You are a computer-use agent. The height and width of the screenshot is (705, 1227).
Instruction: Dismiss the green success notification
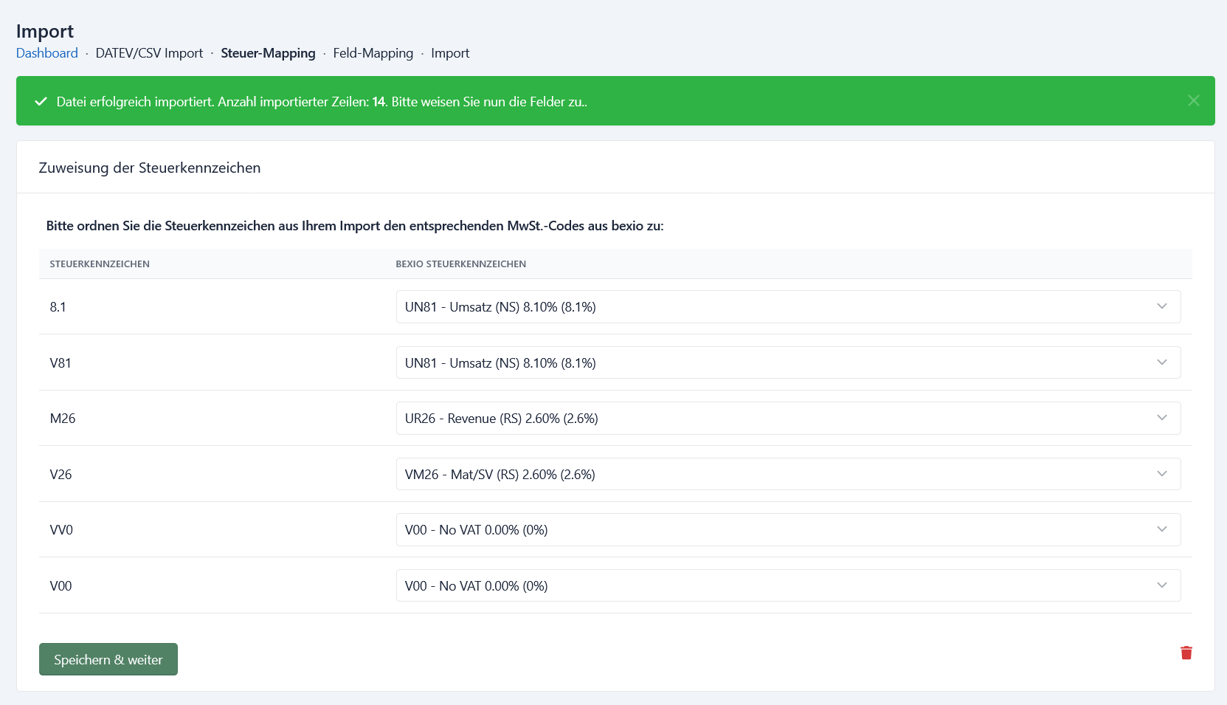click(1193, 100)
